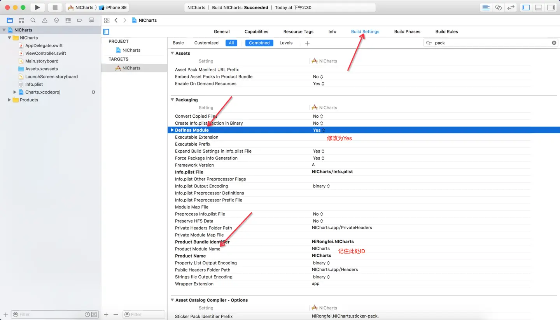Switch to Assistant editor
The height and width of the screenshot is (320, 560).
[498, 7]
